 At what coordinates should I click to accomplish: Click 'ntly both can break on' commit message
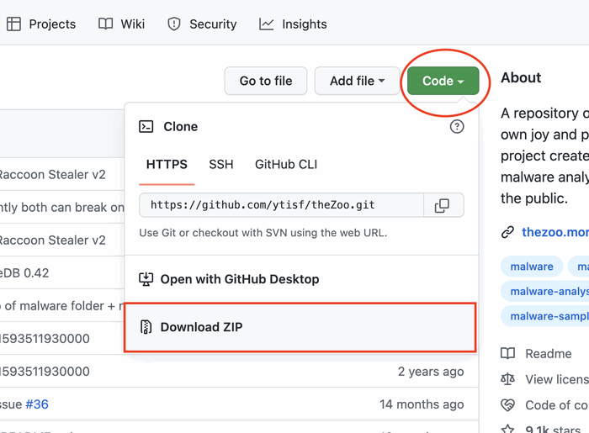coord(62,208)
